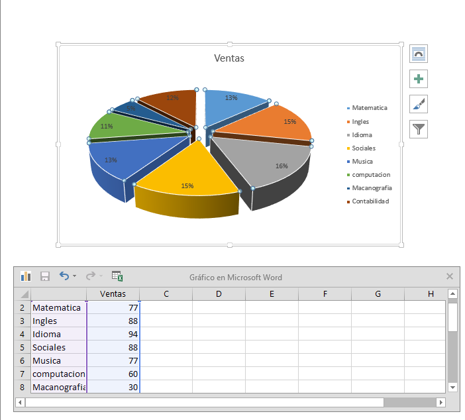Image resolution: width=465 pixels, height=420 pixels.
Task: Select Macanografia legend entry
Action: coord(370,188)
